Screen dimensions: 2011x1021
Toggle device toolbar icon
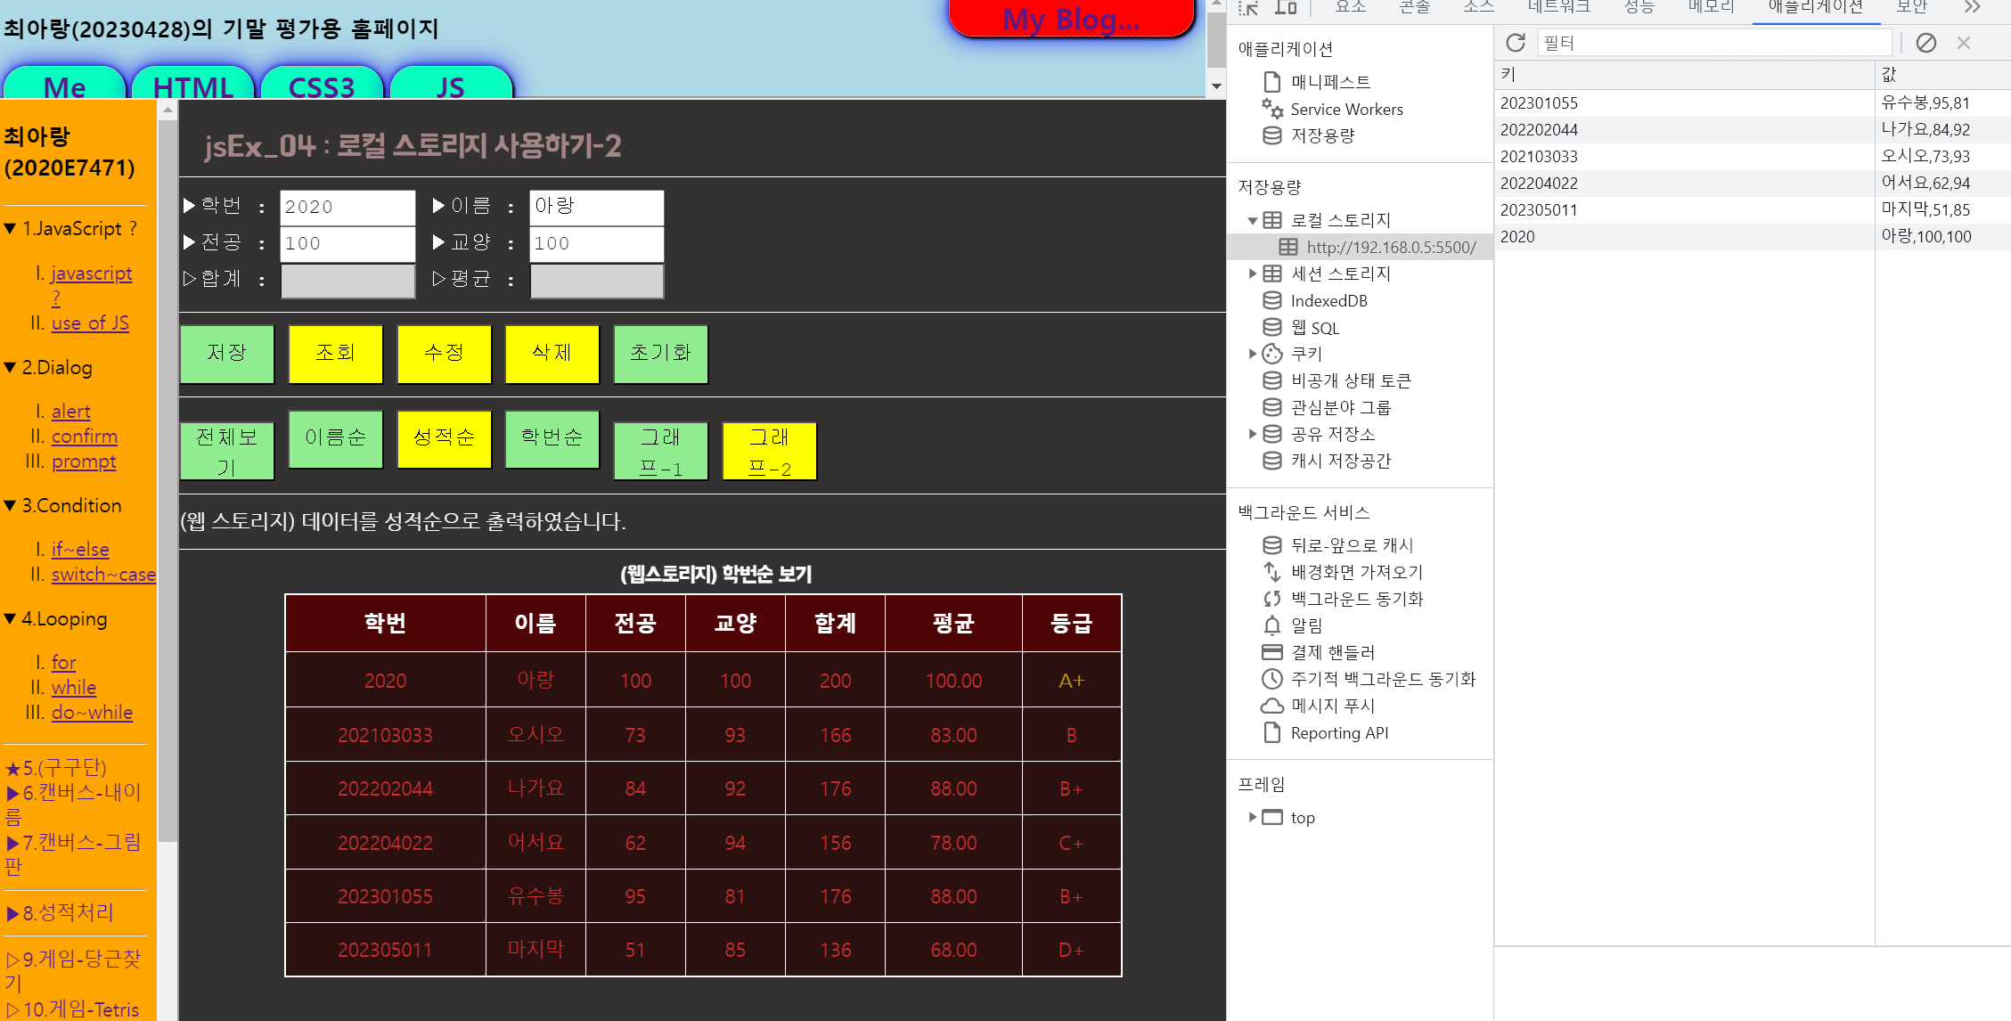click(x=1286, y=8)
